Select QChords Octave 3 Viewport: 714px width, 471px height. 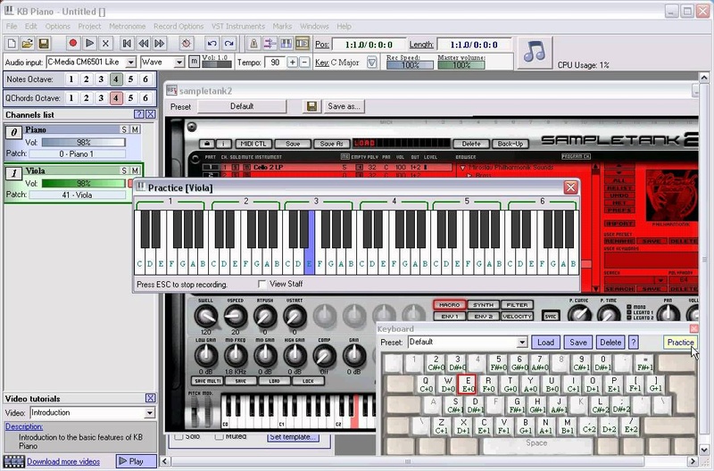click(x=101, y=98)
